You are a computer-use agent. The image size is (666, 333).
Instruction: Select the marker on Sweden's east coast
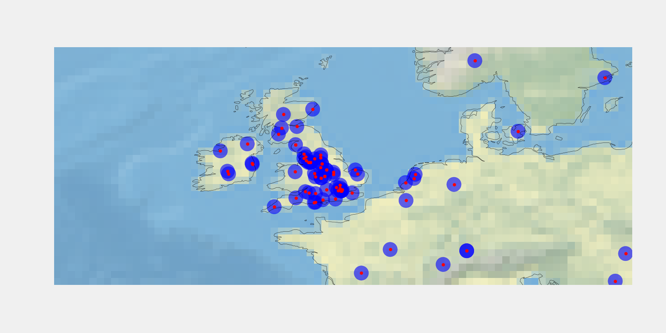[604, 78]
